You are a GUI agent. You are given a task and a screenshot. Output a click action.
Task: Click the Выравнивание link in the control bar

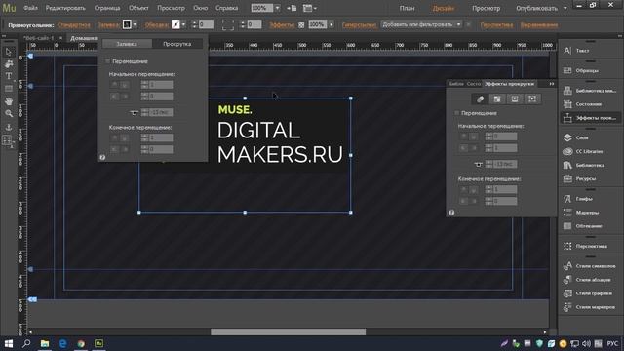click(539, 25)
